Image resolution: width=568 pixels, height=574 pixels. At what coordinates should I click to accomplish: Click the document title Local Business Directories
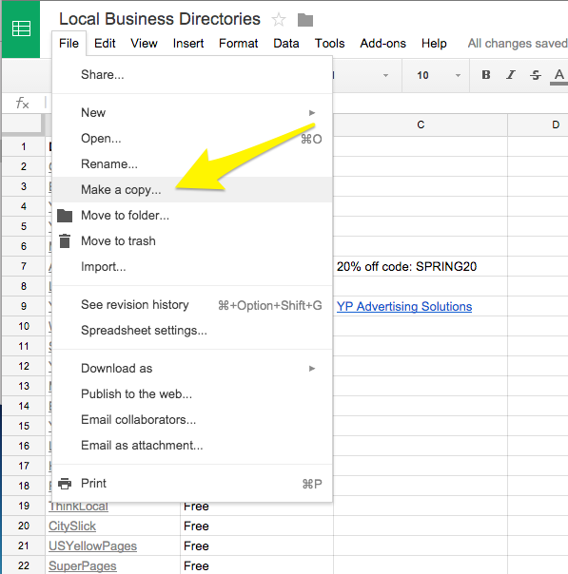[160, 19]
